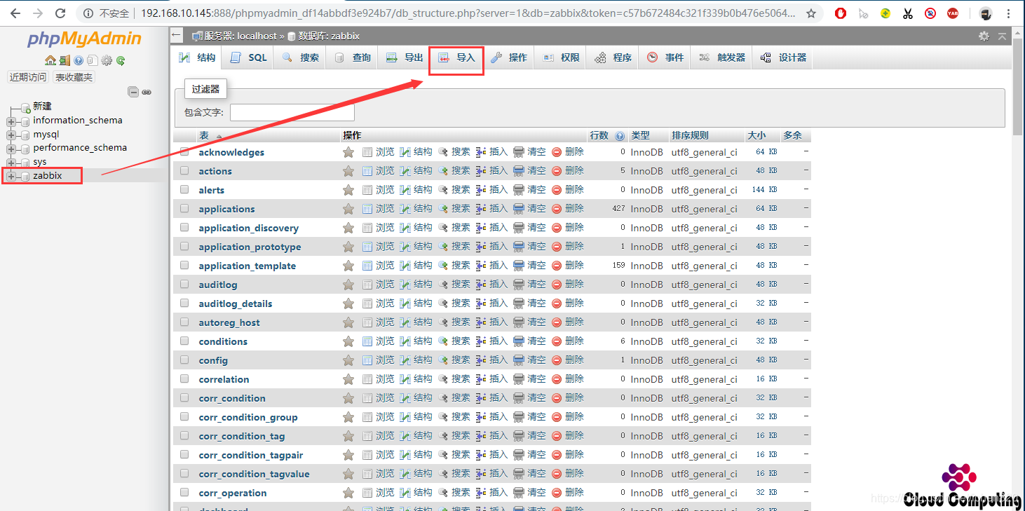The height and width of the screenshot is (511, 1025).
Task: Open the application_template table link
Action: [x=247, y=266]
